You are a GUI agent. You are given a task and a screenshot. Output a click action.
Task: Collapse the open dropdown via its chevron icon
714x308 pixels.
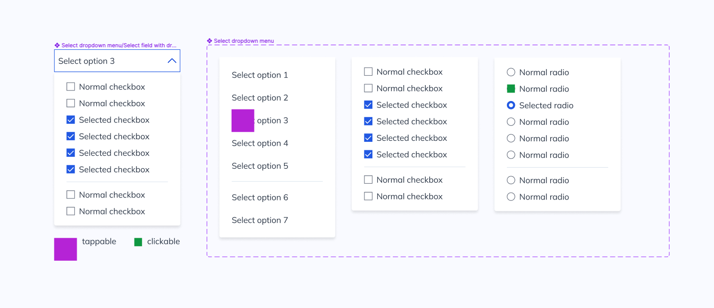click(x=172, y=60)
